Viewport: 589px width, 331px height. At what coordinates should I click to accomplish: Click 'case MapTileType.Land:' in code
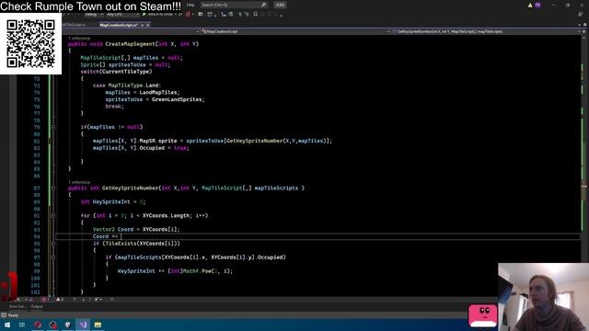pyautogui.click(x=127, y=86)
